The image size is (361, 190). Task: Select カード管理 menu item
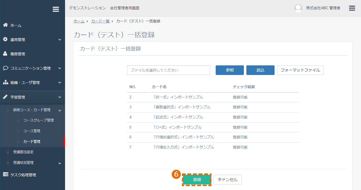point(32,141)
